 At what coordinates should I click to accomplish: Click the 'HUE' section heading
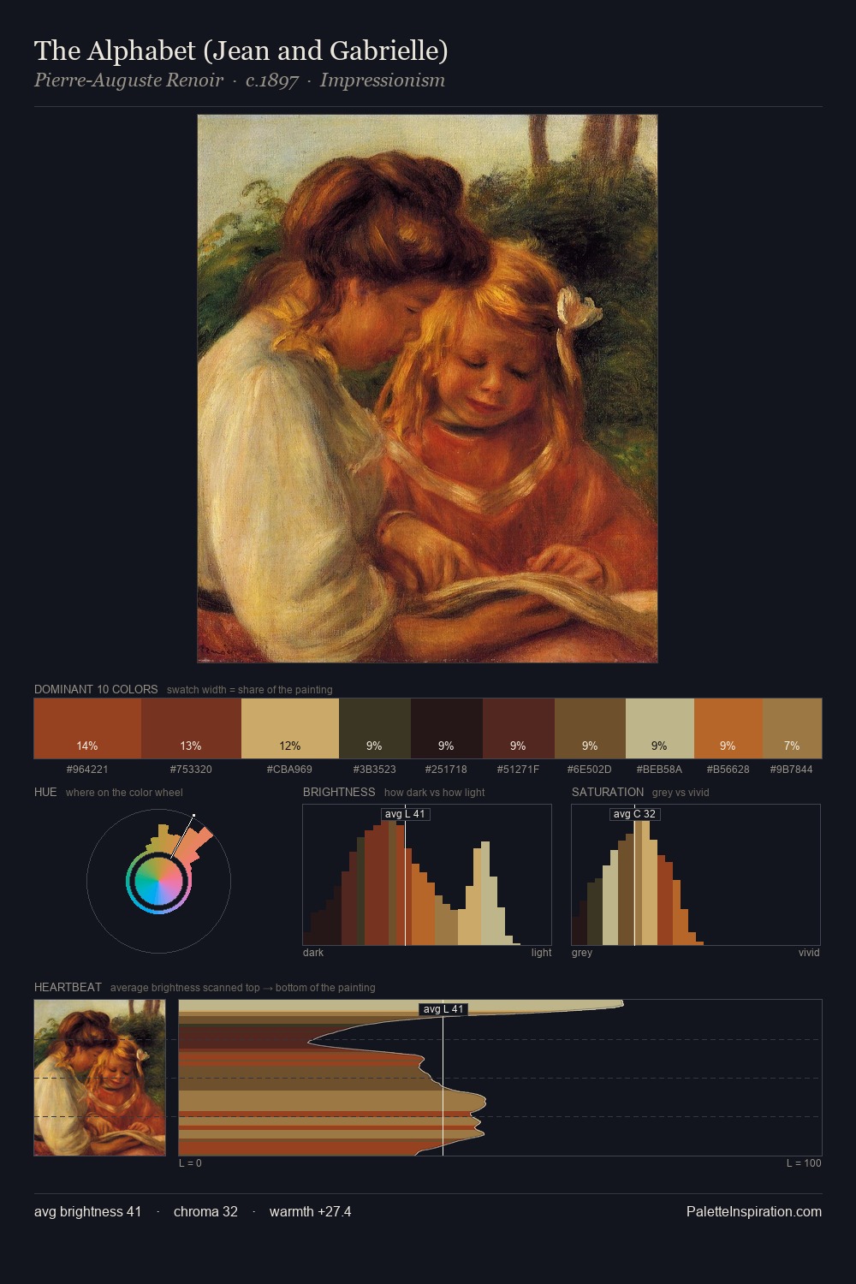[x=45, y=792]
